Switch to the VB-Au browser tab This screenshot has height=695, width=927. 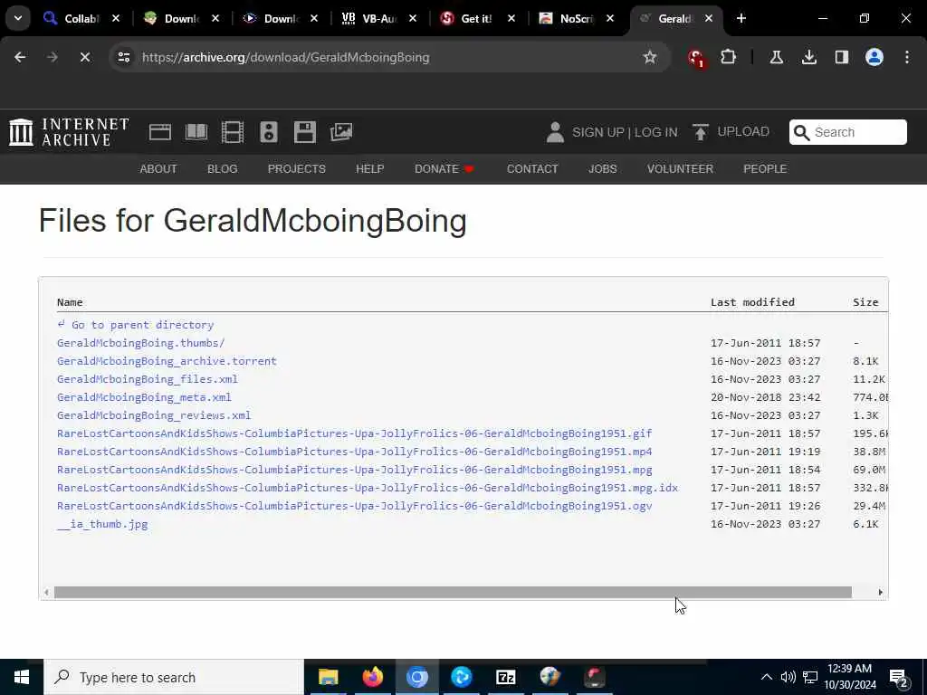pos(378,18)
